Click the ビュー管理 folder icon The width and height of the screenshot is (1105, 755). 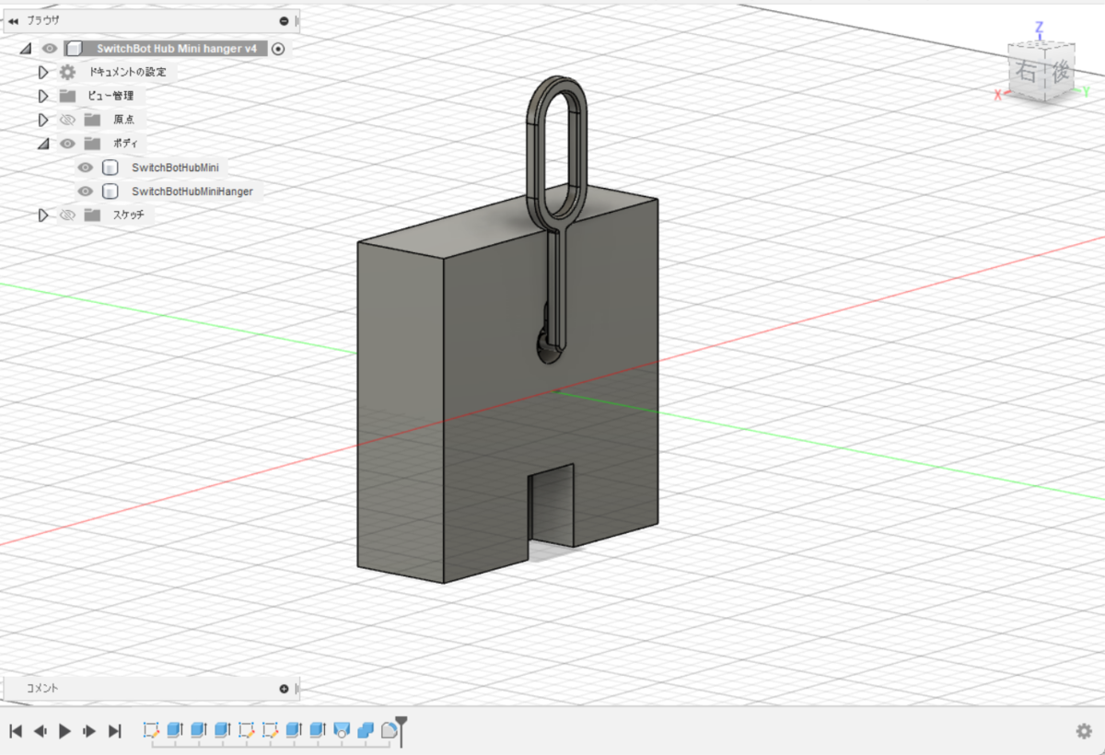(x=67, y=96)
